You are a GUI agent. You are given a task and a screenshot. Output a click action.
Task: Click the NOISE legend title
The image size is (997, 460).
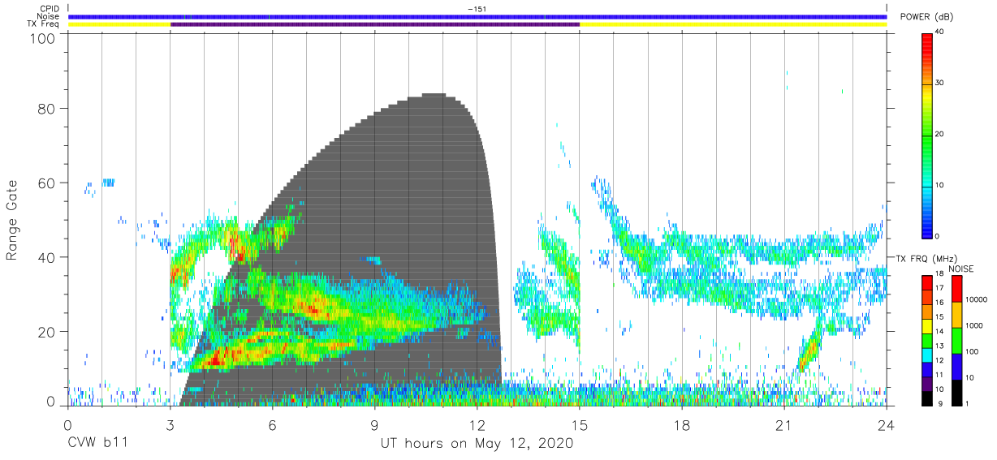click(963, 269)
